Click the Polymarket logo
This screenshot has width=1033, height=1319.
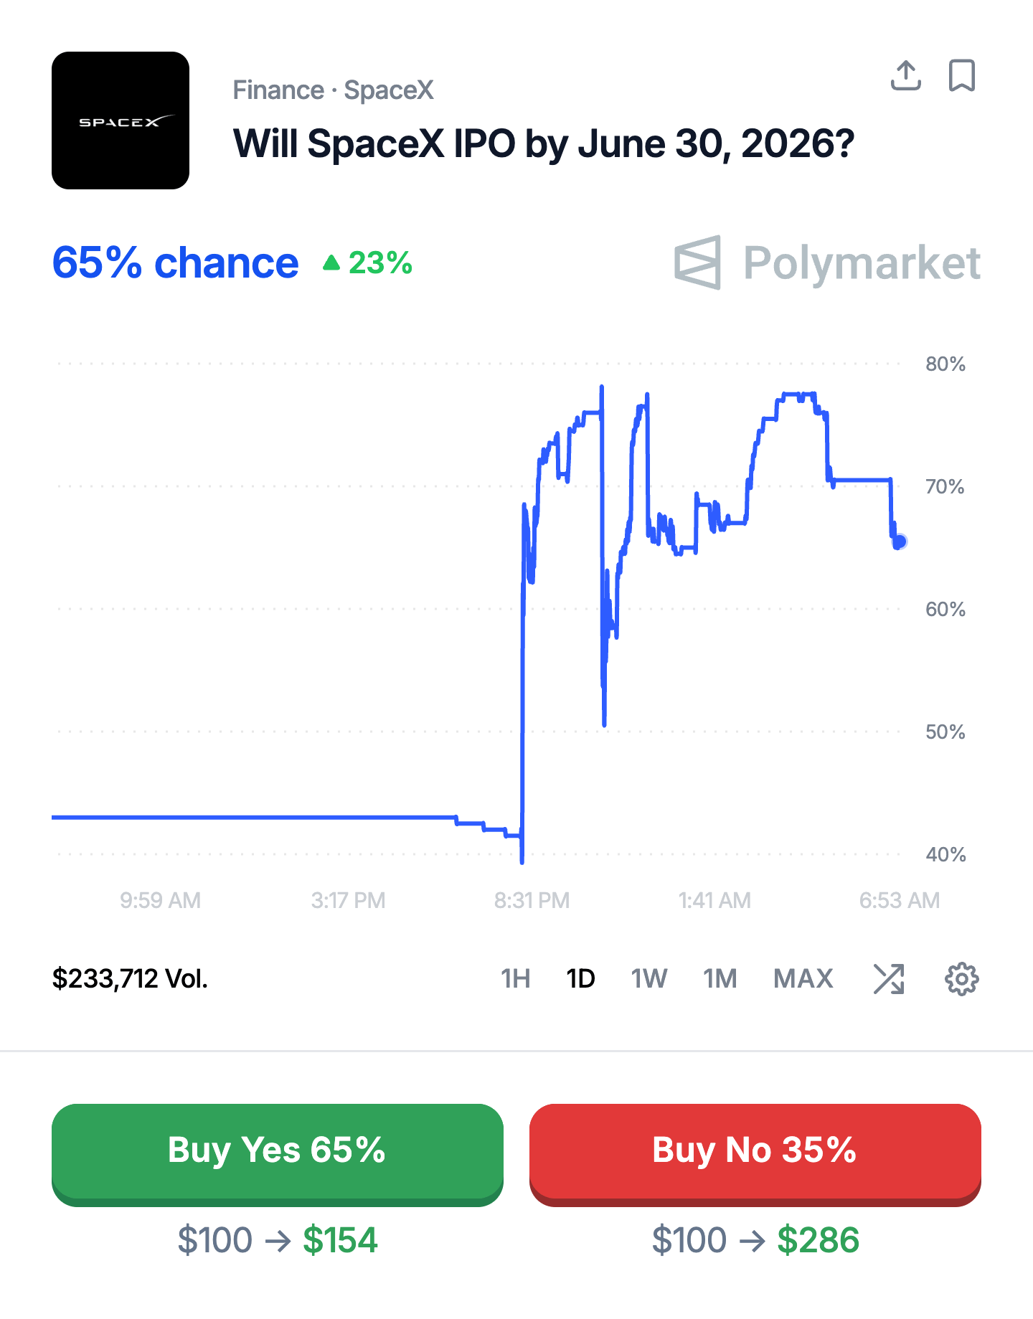(x=827, y=263)
